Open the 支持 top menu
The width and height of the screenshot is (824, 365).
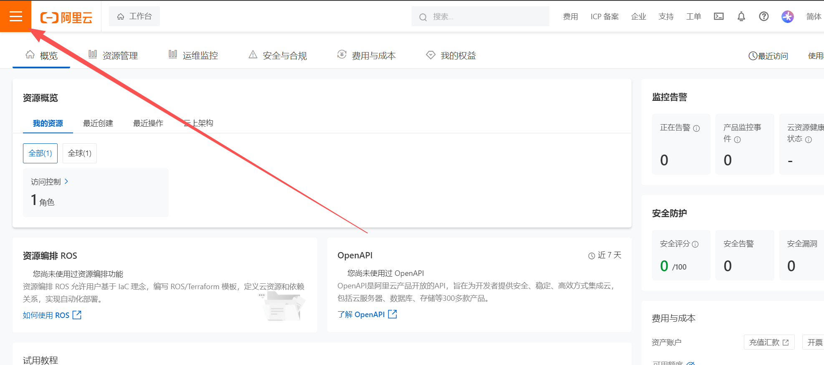[x=666, y=17]
